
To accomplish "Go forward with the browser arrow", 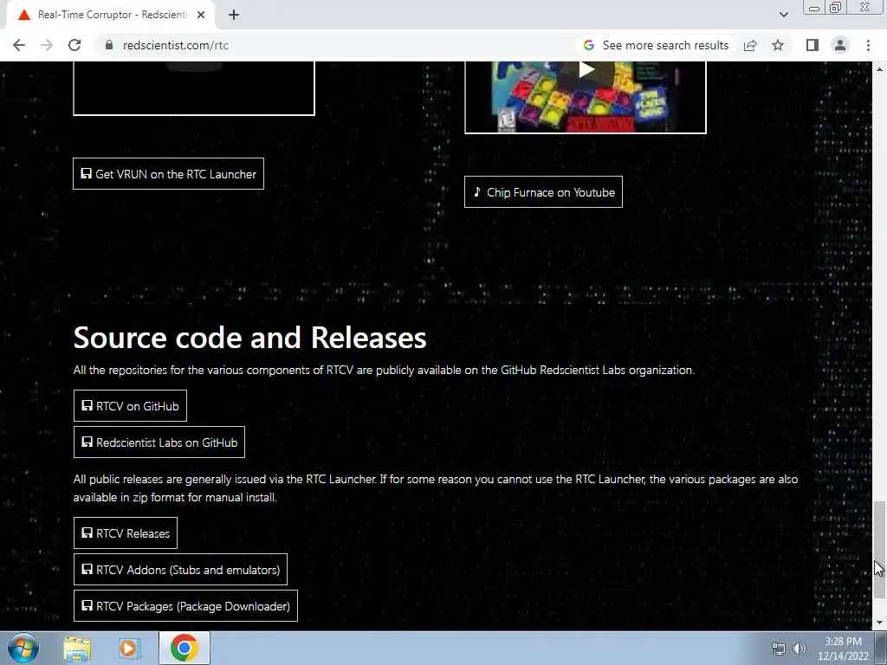I will [x=47, y=45].
